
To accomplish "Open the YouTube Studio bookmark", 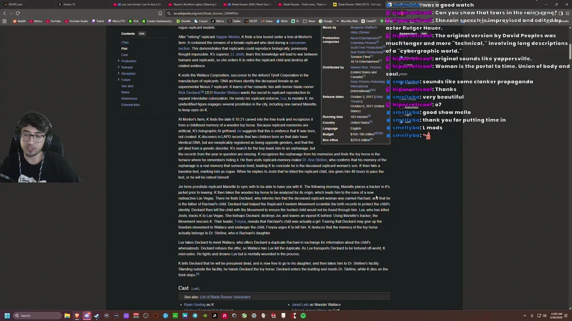I will (76, 21).
